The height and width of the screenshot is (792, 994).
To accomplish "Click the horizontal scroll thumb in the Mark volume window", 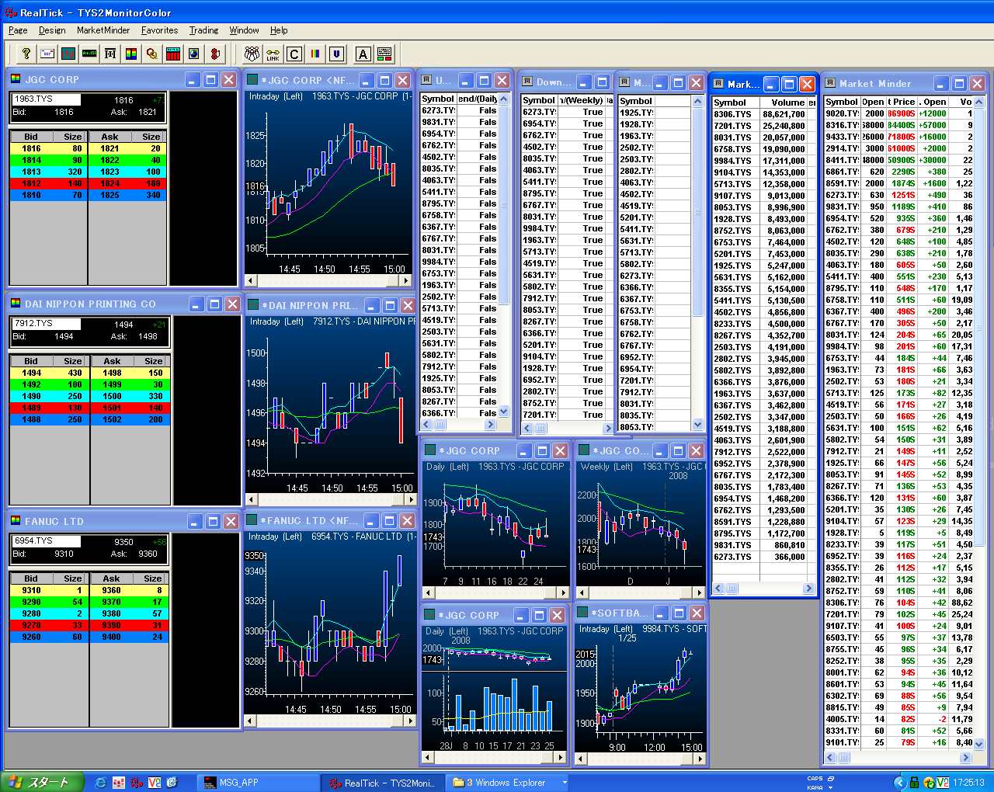I will coord(732,589).
